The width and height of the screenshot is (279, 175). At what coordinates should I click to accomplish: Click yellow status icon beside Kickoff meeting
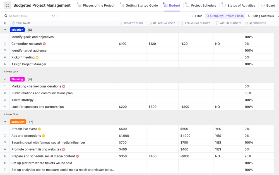point(37,57)
